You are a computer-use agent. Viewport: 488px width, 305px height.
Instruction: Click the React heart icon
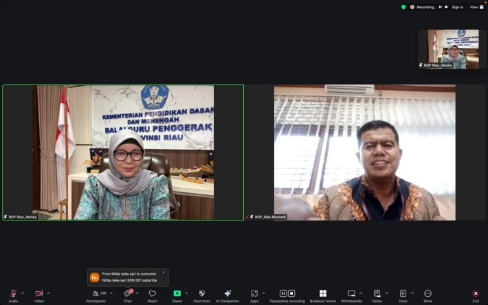152,293
